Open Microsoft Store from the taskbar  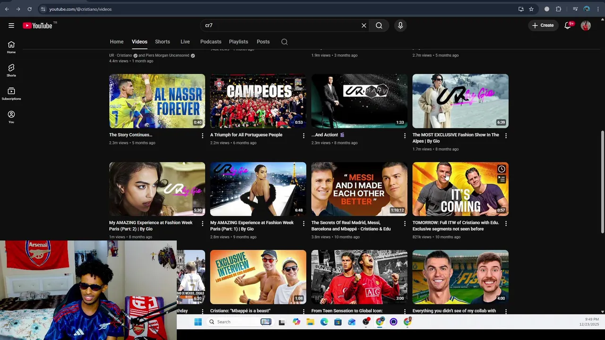coord(337,322)
